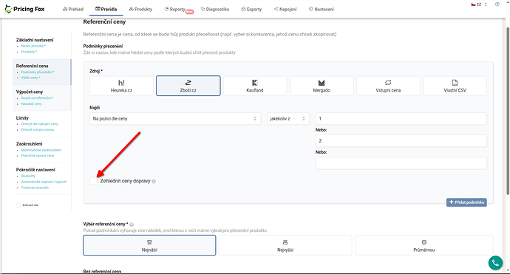Go to 'Omezit vstupní cenou' link
Image resolution: width=510 pixels, height=274 pixels.
click(x=38, y=130)
